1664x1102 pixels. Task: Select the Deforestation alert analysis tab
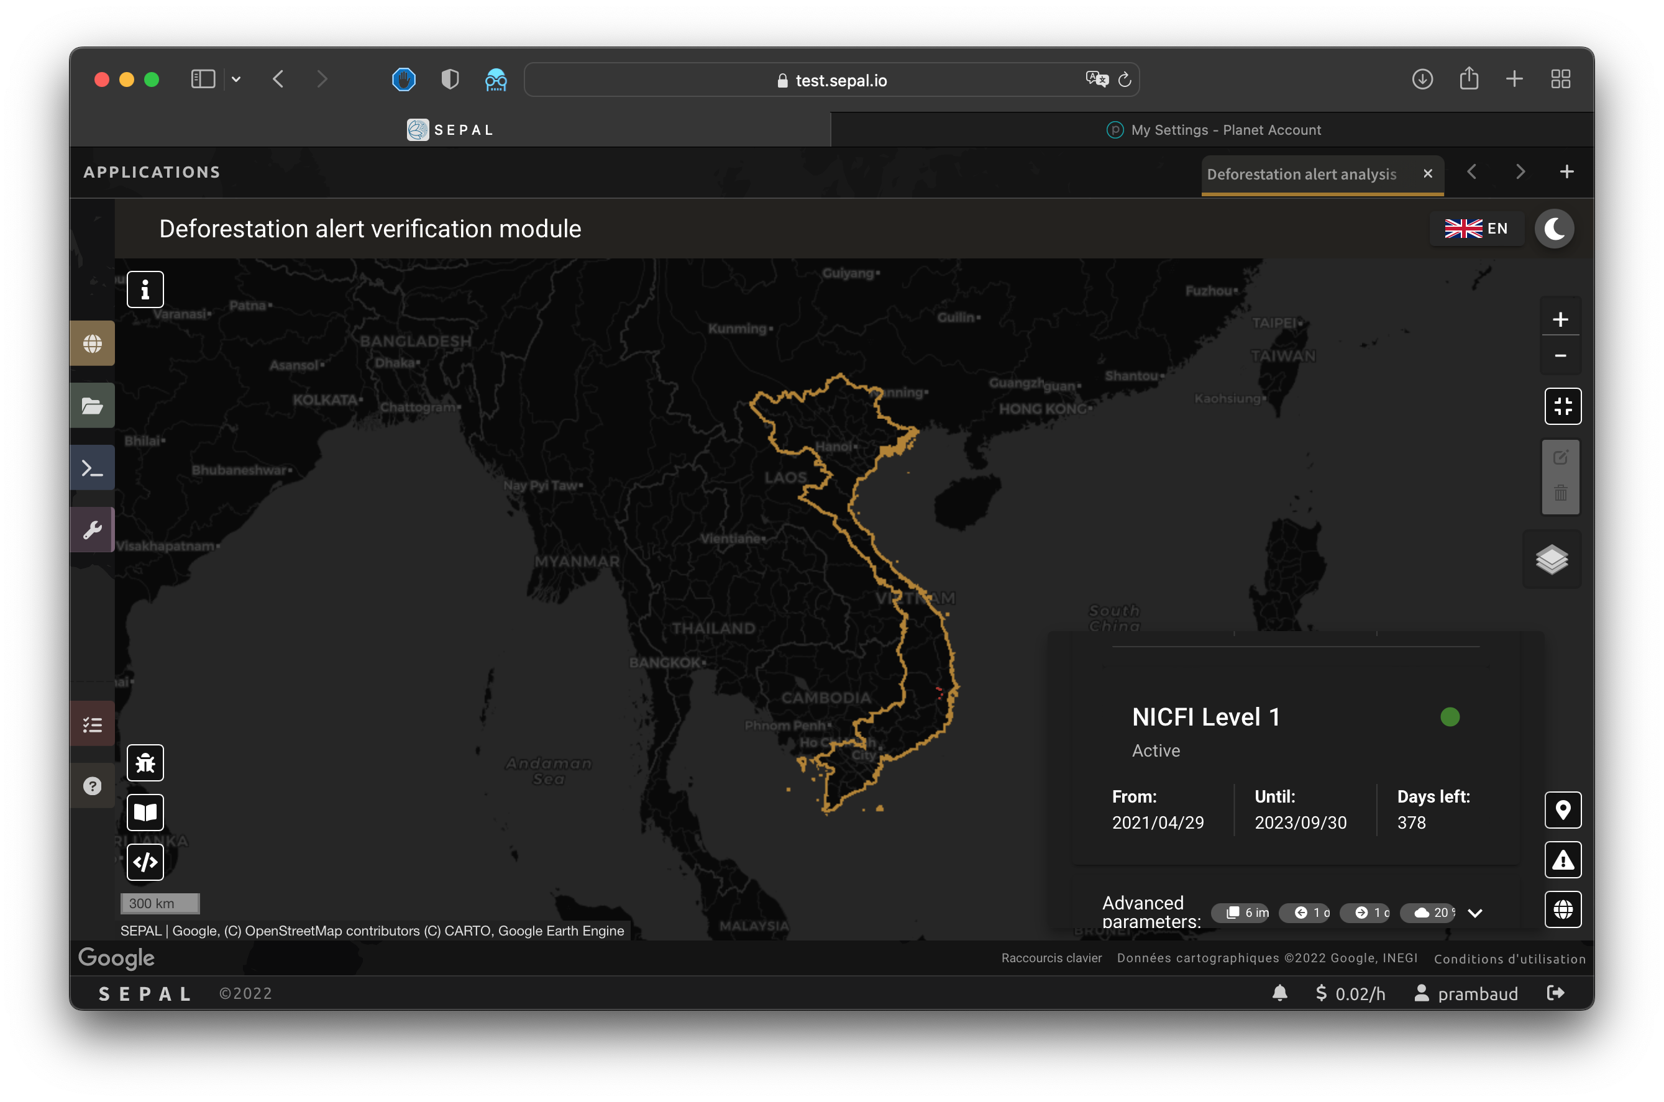point(1301,175)
